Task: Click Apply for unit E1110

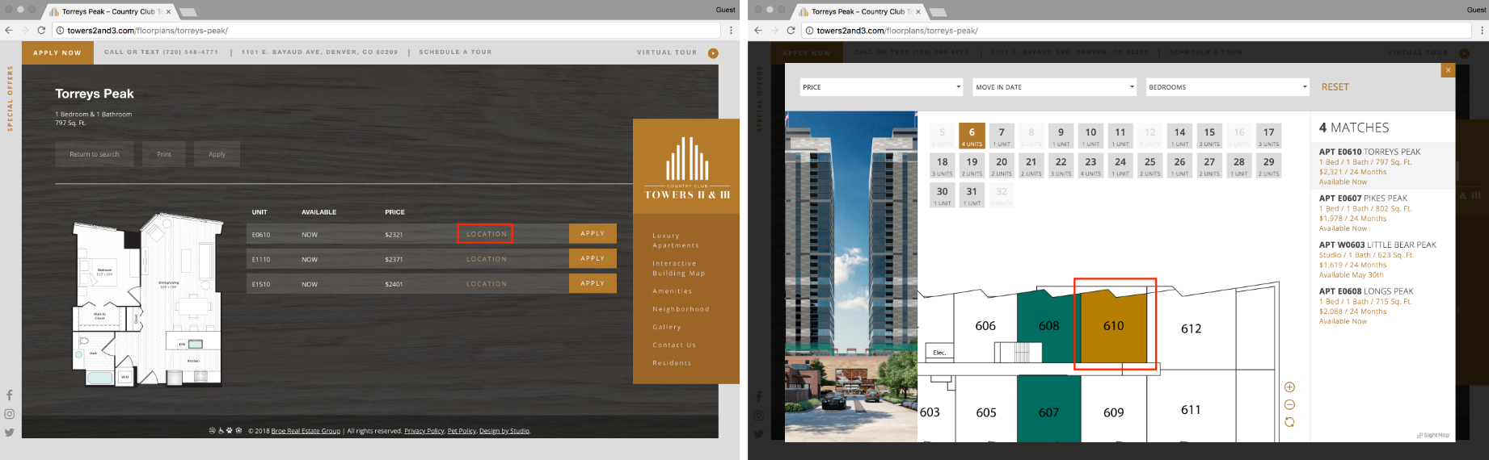Action: (593, 258)
